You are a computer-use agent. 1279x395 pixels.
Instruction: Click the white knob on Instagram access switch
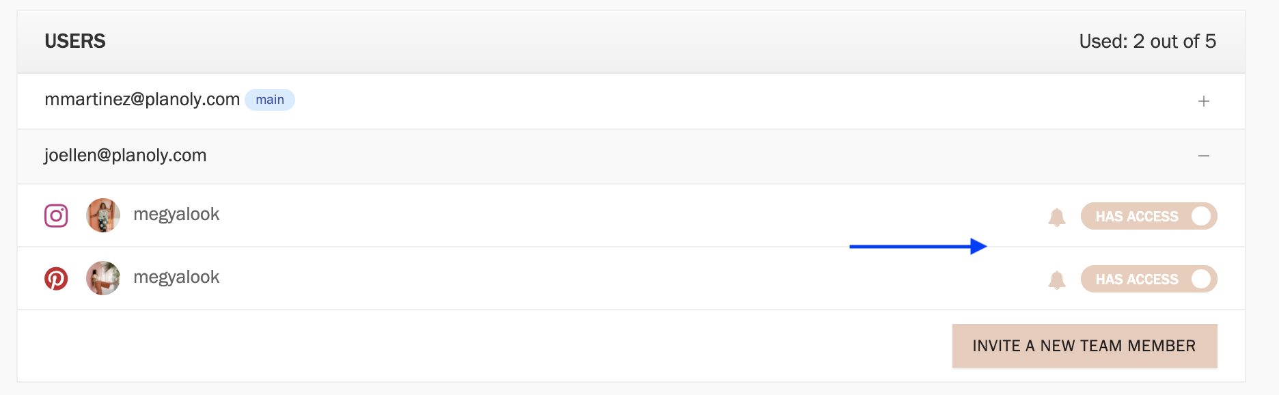coord(1201,216)
